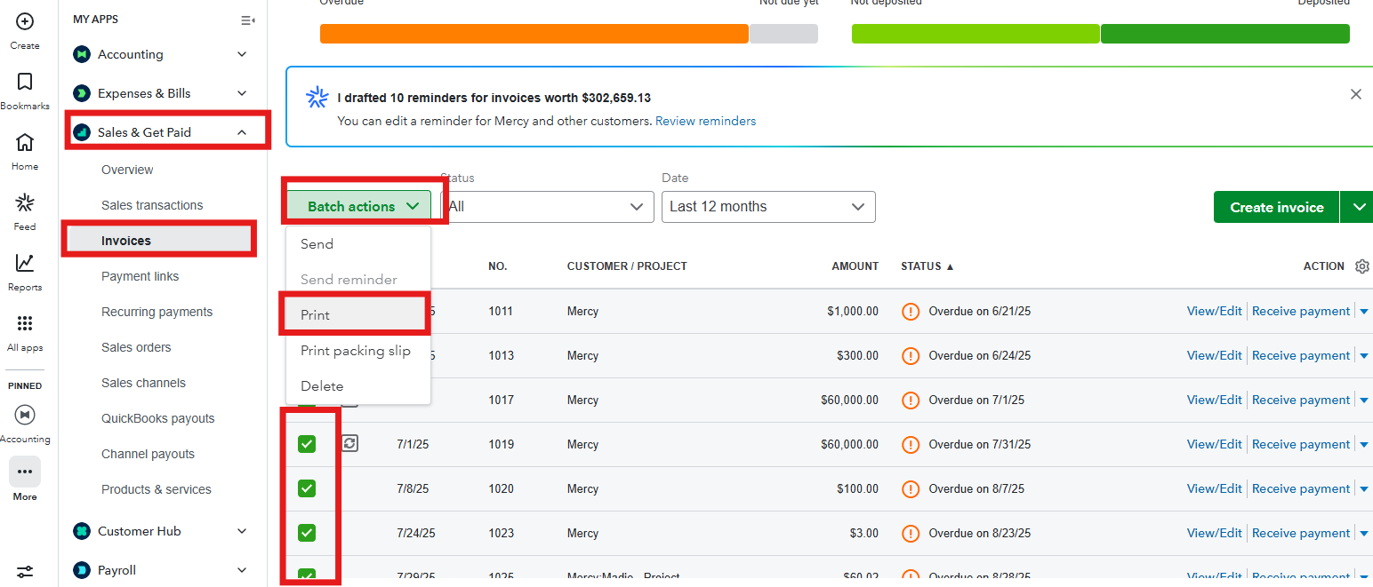This screenshot has height=587, width=1373.
Task: Click Accounting app icon in menu
Action: (82, 54)
